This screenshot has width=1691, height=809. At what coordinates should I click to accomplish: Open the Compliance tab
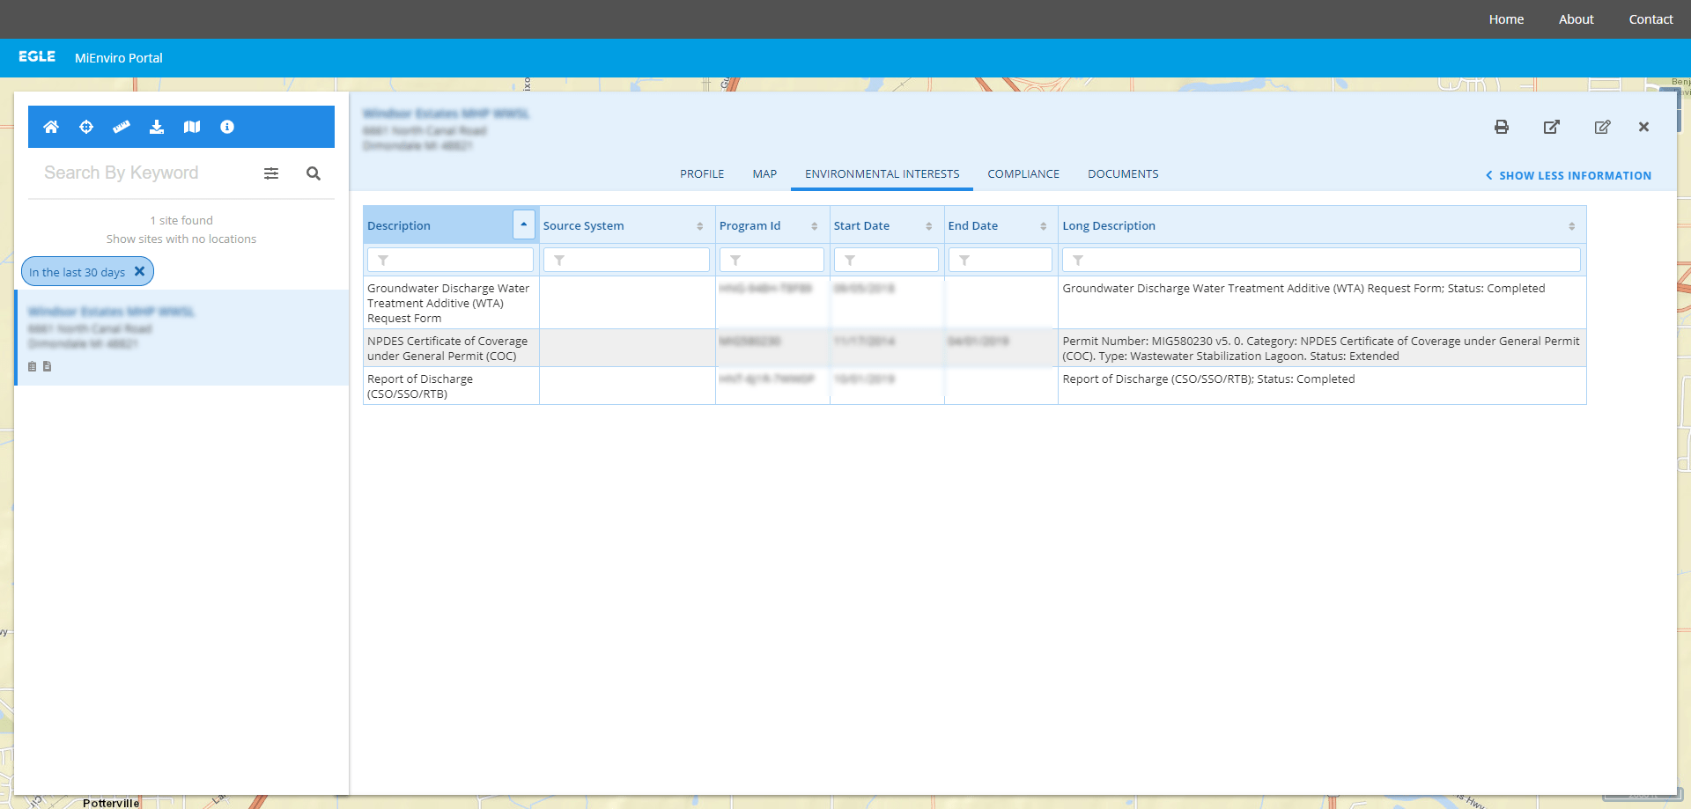1023,174
